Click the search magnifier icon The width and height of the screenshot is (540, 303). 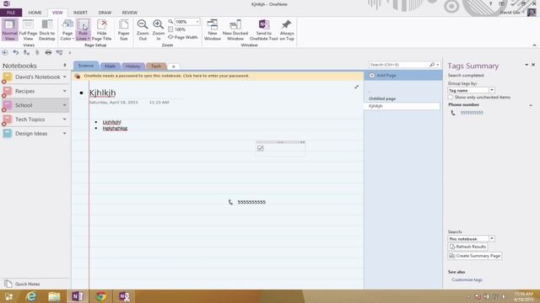coord(432,65)
